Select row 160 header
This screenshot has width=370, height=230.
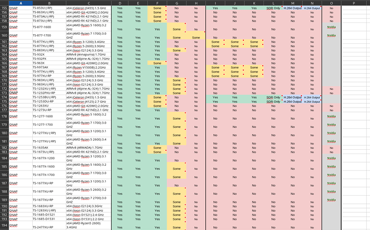click(4, 35)
